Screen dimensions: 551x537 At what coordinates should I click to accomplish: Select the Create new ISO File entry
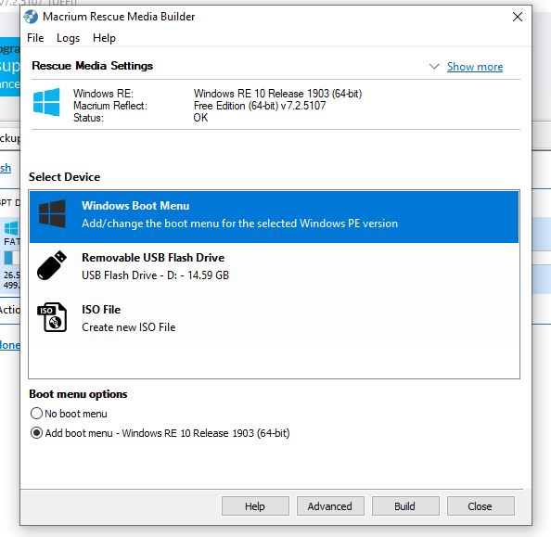274,318
